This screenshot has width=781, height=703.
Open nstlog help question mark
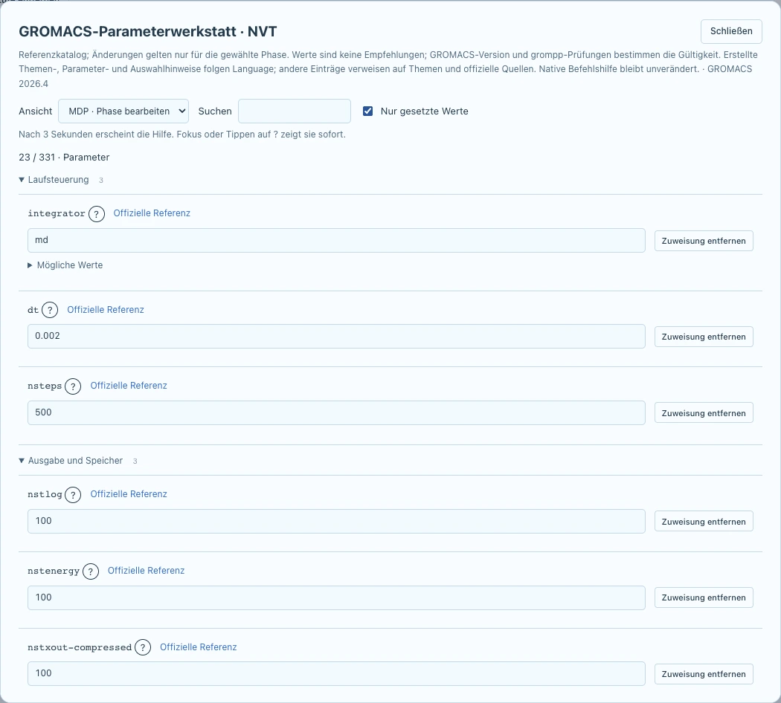click(x=73, y=494)
